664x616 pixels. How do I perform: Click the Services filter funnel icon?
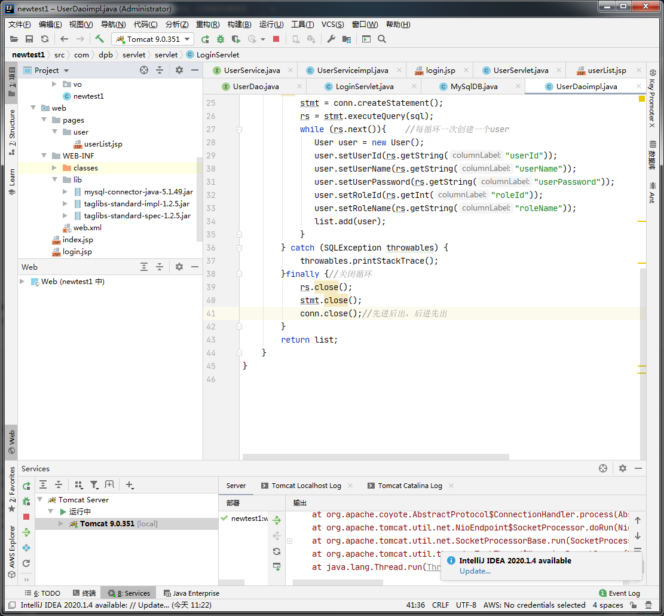[94, 485]
